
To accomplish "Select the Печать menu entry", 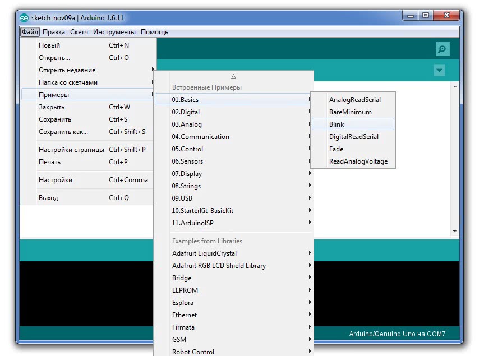I will 49,162.
